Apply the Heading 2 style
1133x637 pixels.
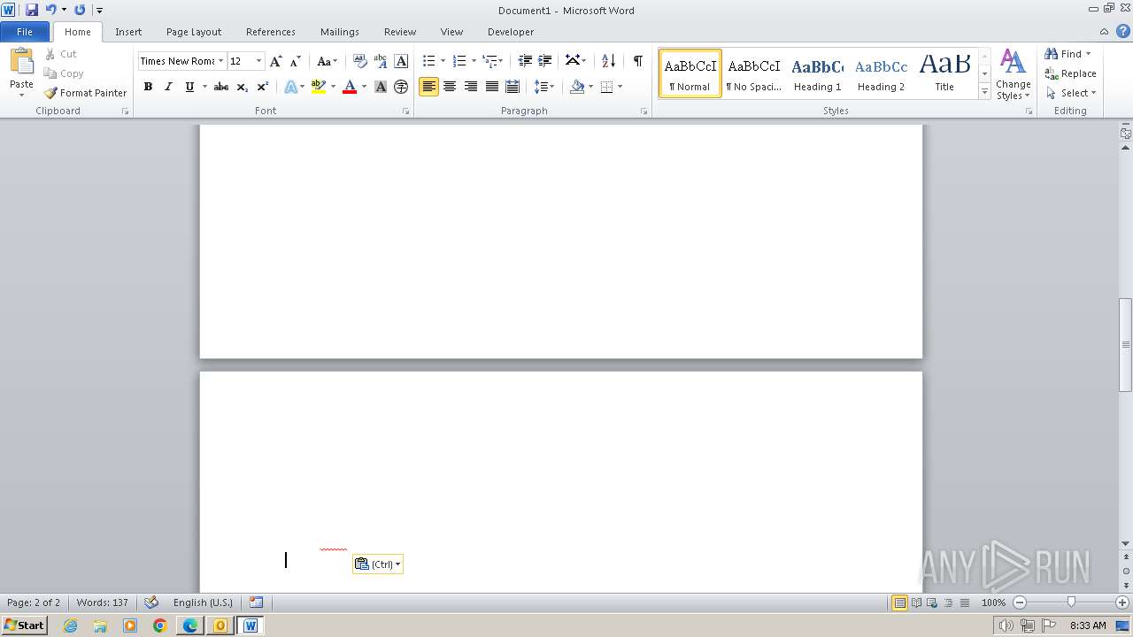pos(882,73)
